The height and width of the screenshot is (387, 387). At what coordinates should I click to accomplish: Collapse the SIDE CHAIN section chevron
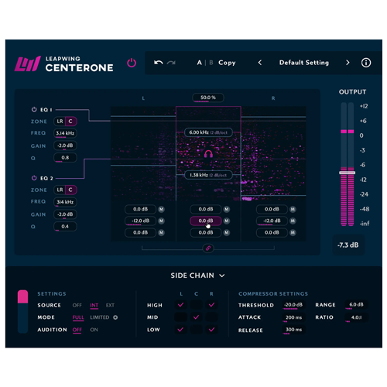[x=222, y=276]
